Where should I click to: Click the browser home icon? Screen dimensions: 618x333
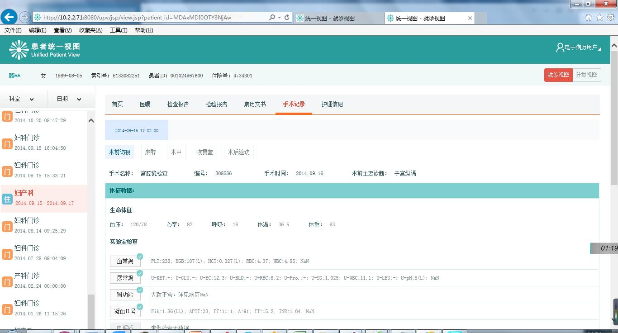589,18
